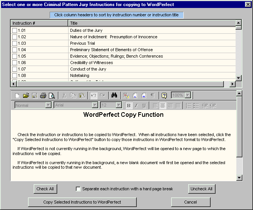Image resolution: width=253 pixels, height=210 pixels.
Task: Click the Save floppy disk icon
Action: click(x=34, y=96)
